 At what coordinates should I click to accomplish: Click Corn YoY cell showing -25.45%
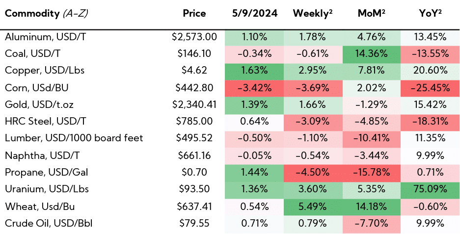430,87
